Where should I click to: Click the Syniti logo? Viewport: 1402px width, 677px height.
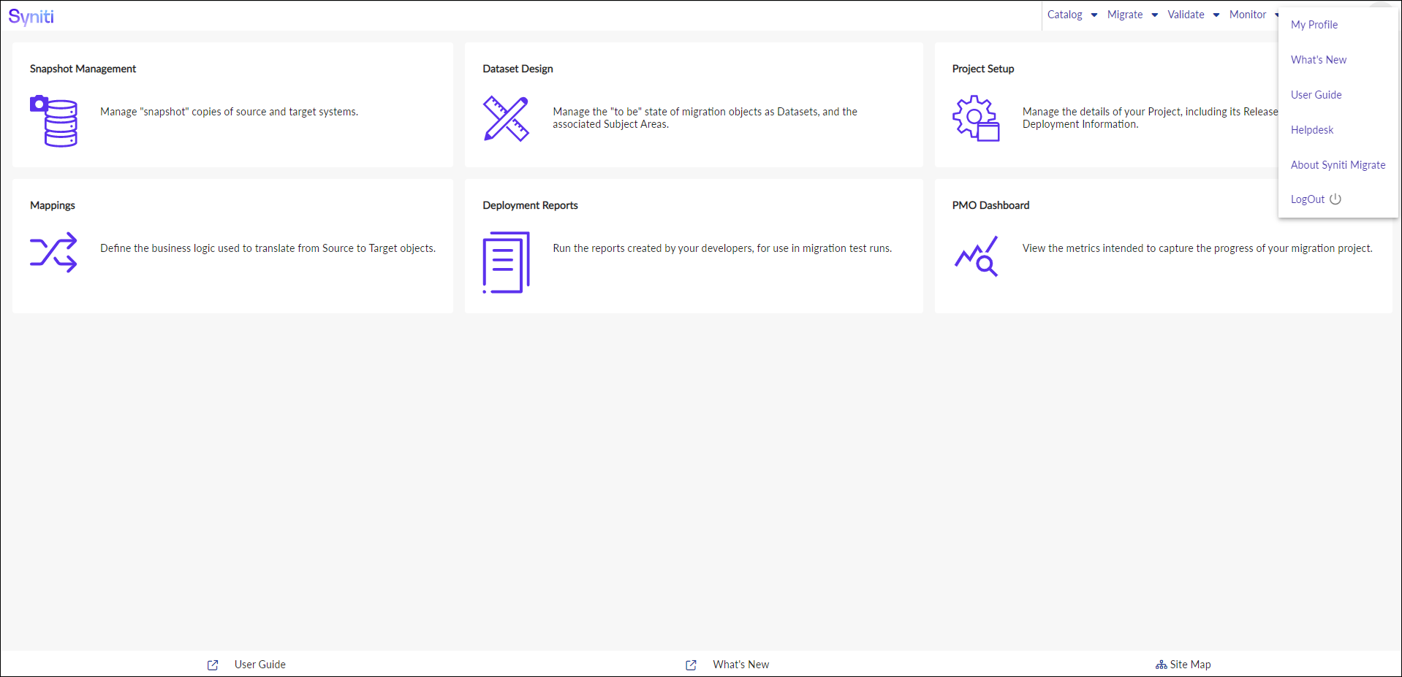(31, 16)
